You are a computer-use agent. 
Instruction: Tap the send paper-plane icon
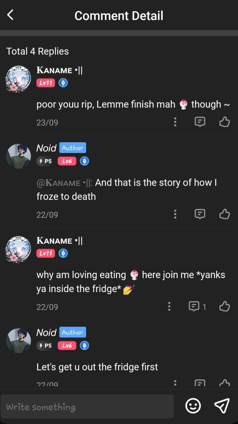point(221,406)
